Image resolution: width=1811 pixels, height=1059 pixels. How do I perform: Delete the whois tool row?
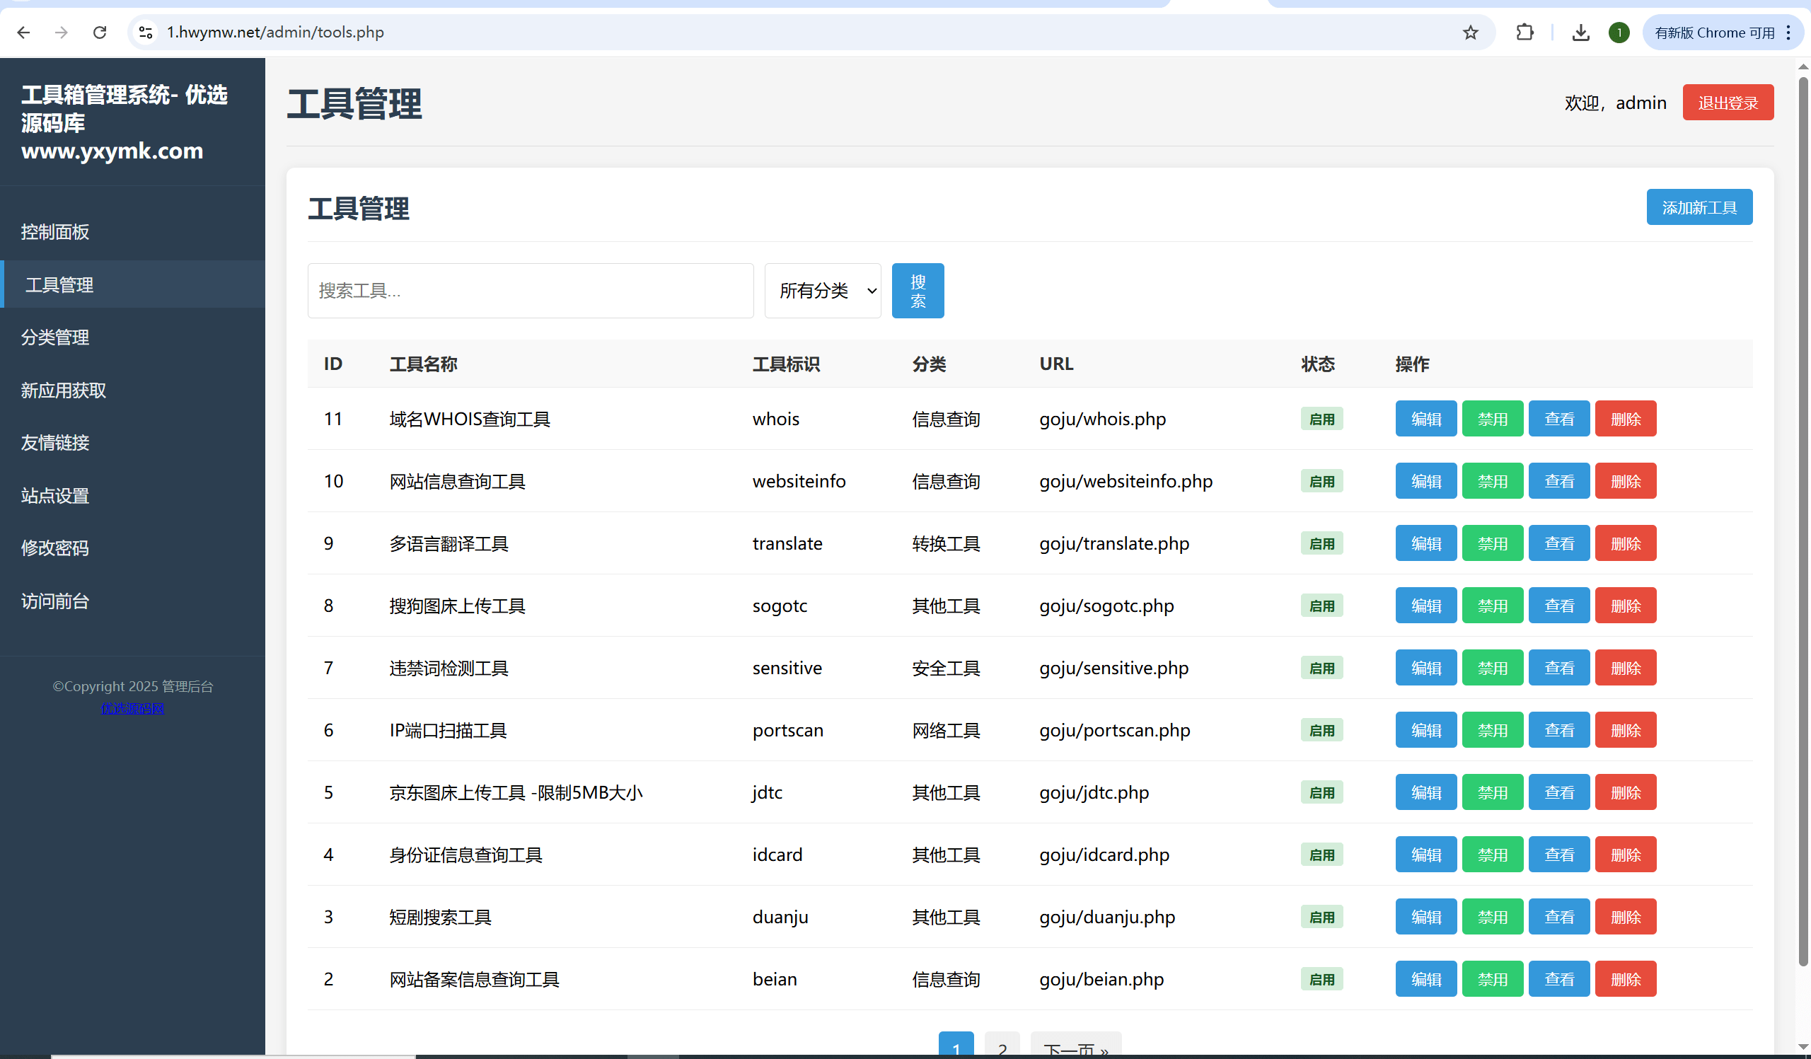click(1626, 419)
